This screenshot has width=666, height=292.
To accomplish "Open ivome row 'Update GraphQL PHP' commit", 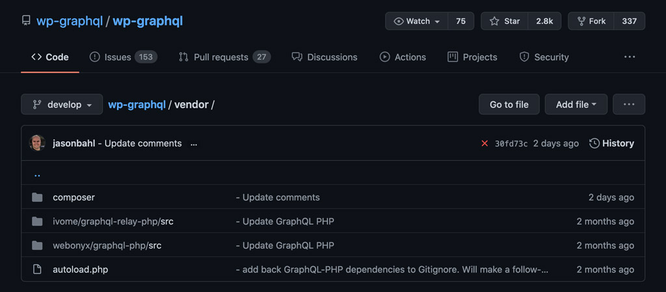I will [x=285, y=221].
